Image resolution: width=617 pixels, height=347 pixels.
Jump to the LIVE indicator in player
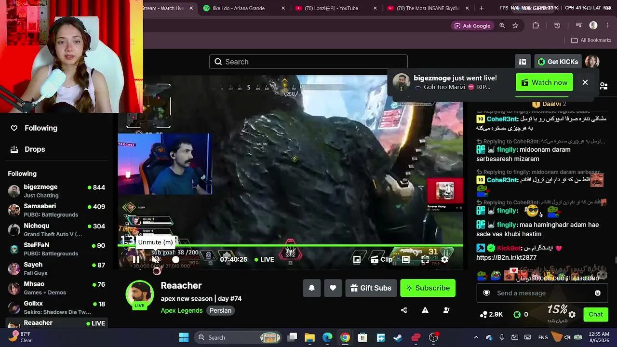coord(264,259)
